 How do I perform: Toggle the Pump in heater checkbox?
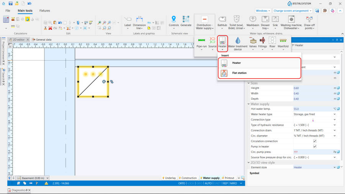click(x=315, y=146)
